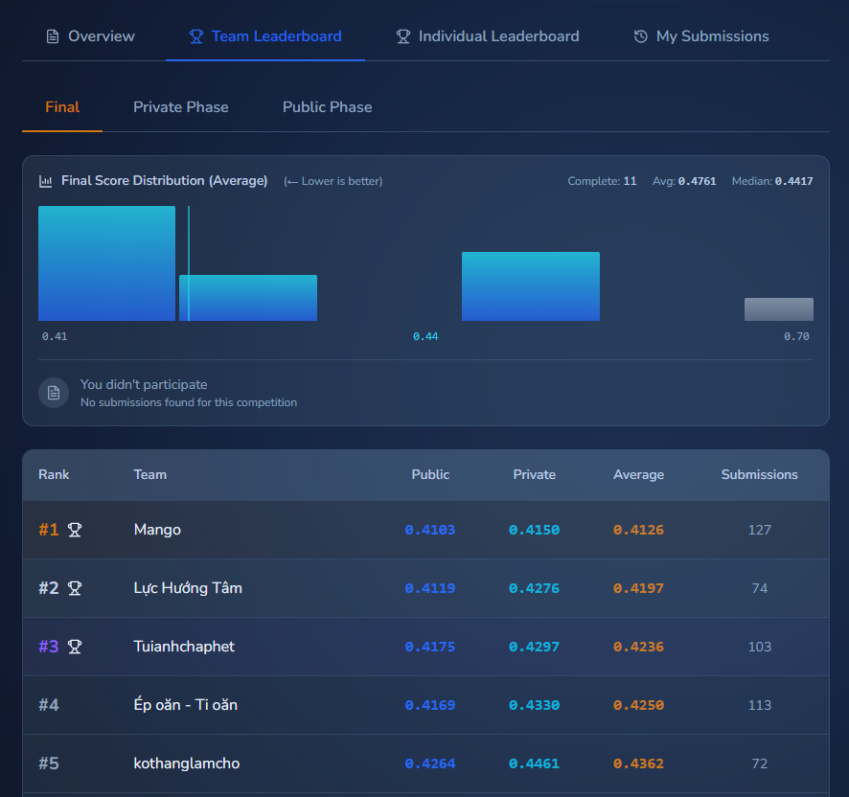This screenshot has width=849, height=797.
Task: Click the gray histogram bar near 0.70
Action: point(778,309)
